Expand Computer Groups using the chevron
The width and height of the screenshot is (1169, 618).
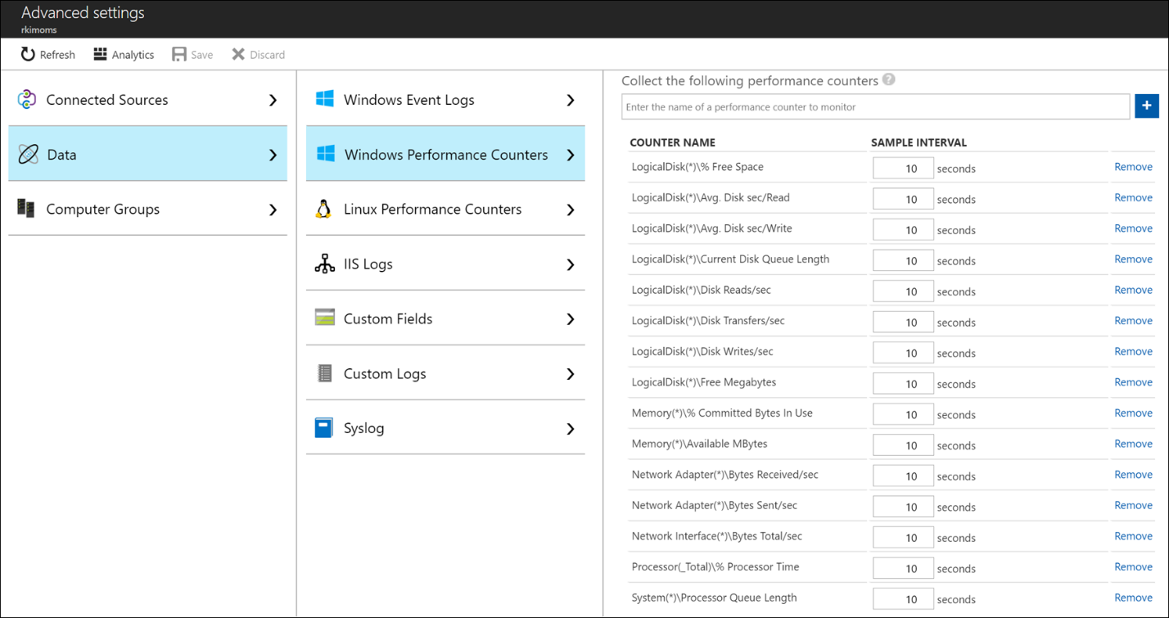(273, 210)
